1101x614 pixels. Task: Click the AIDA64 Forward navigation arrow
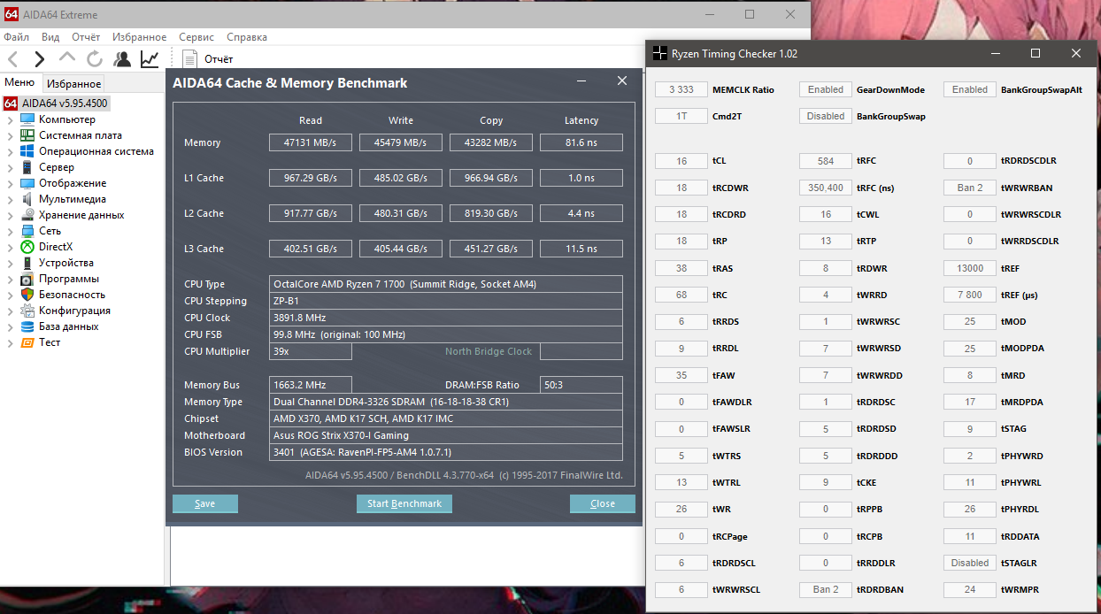[39, 59]
